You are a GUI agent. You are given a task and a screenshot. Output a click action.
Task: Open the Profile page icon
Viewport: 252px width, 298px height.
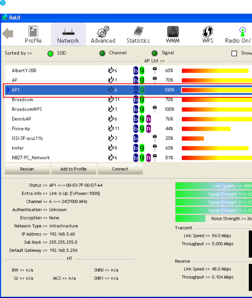click(x=34, y=31)
